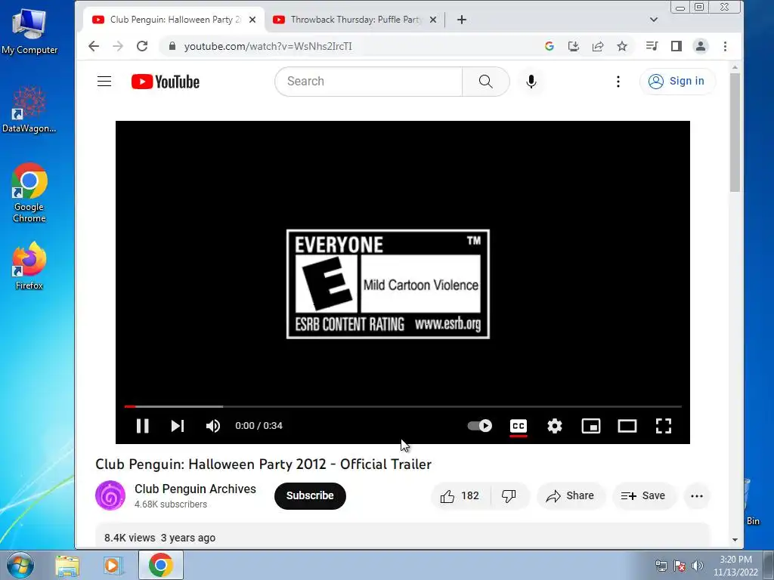Share this page icon in omnibox
The image size is (774, 580).
(x=598, y=46)
